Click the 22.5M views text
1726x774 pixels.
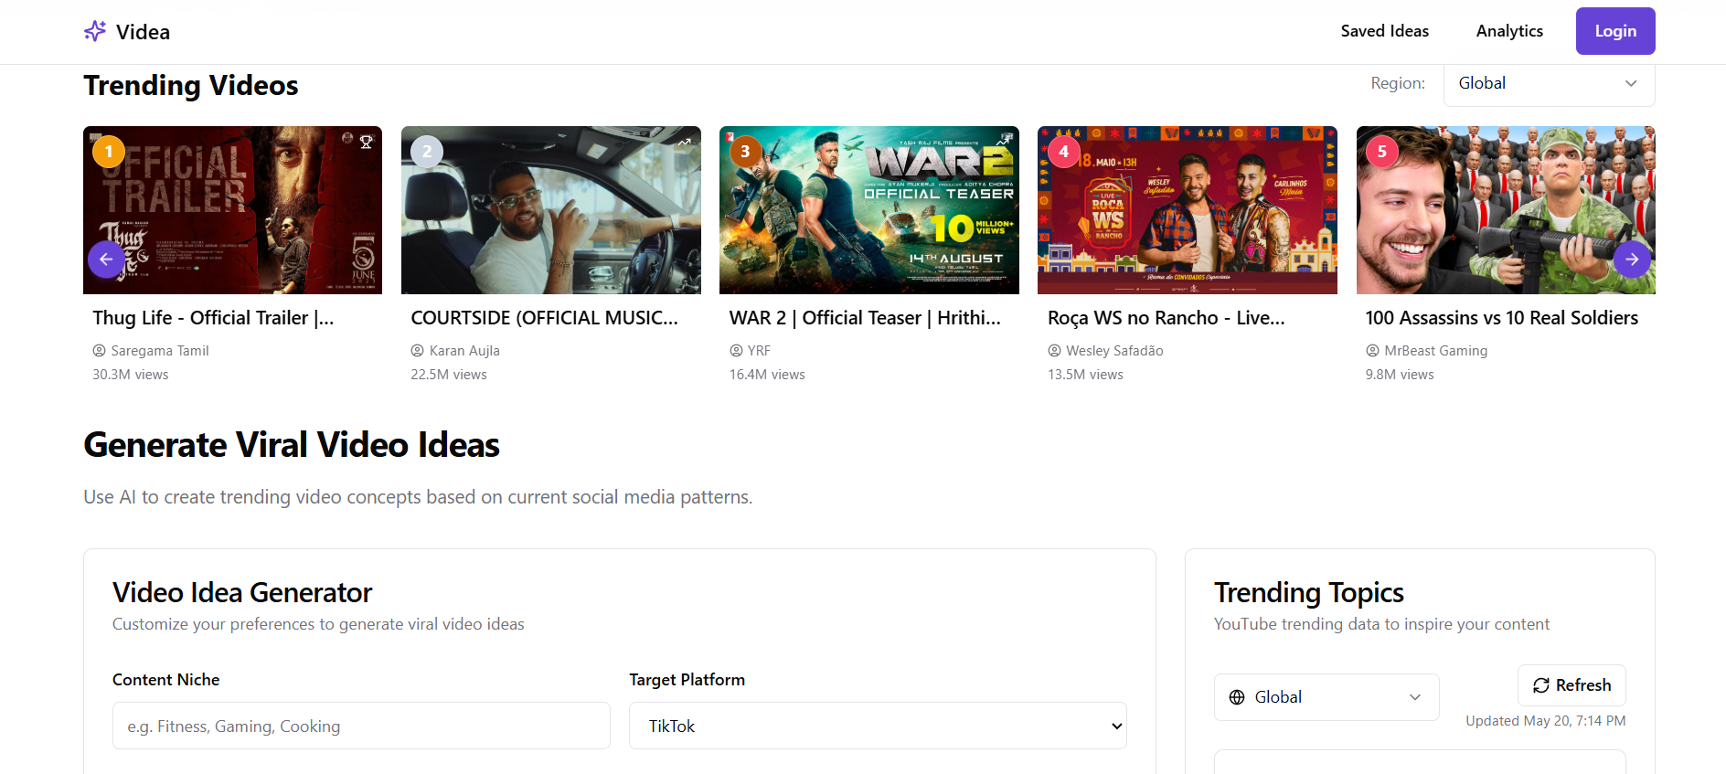(x=449, y=375)
